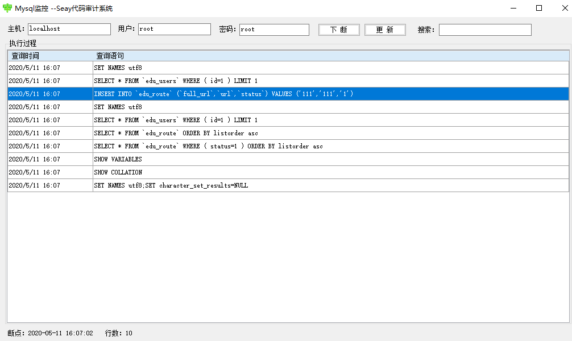Select the INSERT INTO `edu_route` query row

pyautogui.click(x=288, y=94)
